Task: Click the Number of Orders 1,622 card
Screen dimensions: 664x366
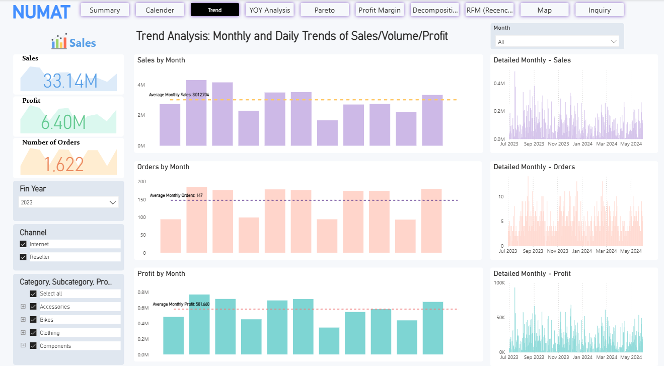Action: 68,158
